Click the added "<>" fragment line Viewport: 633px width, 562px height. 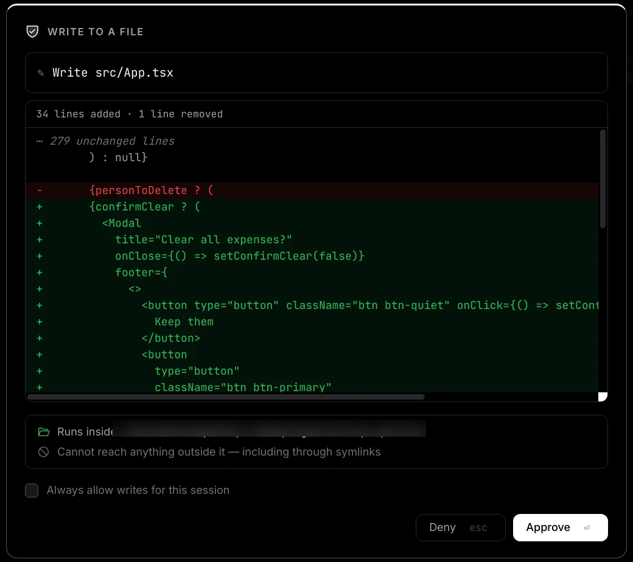pos(312,289)
